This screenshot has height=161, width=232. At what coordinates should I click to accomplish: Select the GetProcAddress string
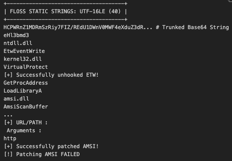26,83
